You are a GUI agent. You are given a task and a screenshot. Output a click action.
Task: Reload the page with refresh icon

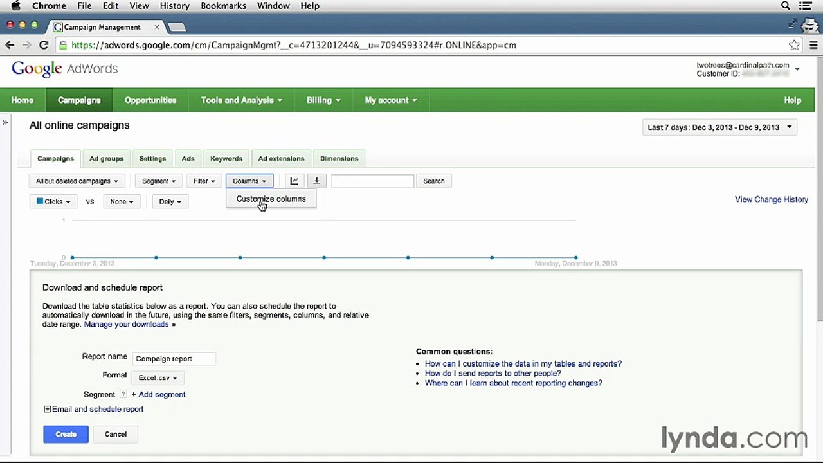44,45
